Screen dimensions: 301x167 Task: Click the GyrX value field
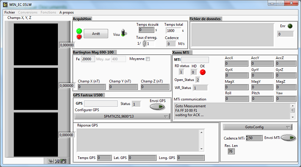(237, 75)
